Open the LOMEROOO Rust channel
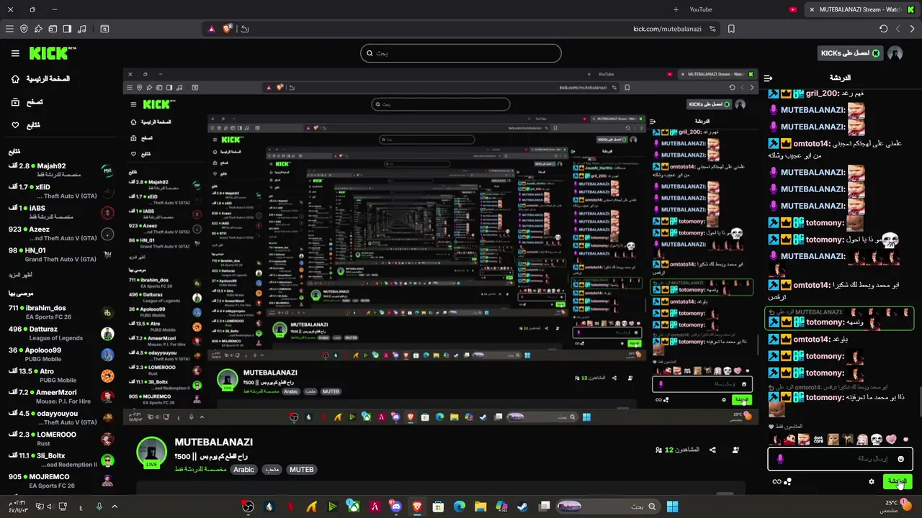 [61, 439]
